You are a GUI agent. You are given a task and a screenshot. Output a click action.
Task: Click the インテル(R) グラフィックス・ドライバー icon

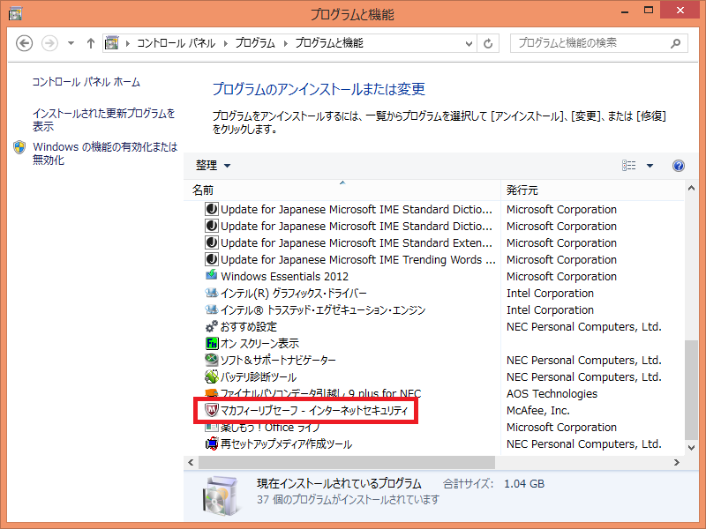click(210, 293)
